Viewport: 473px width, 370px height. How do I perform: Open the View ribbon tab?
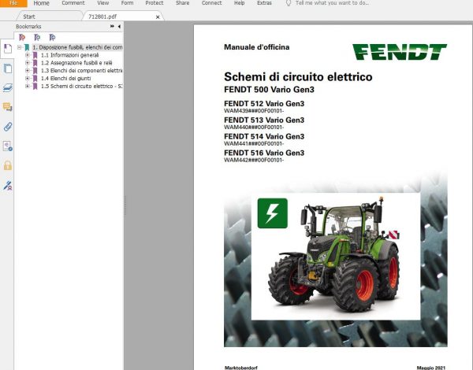102,3
